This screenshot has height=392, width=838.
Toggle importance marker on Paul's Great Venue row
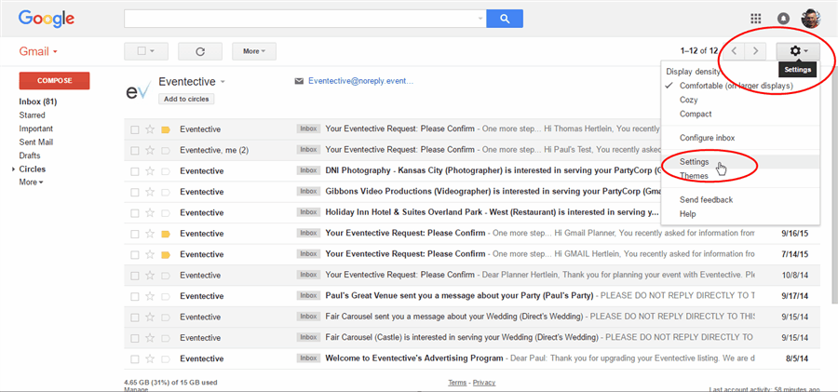pos(165,296)
